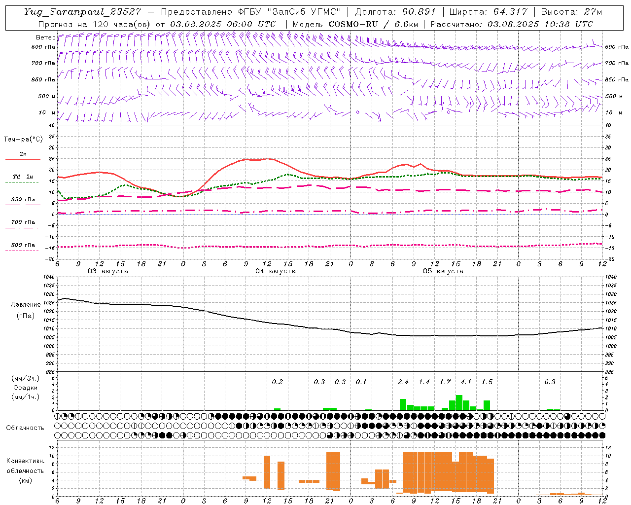
Task: Click the '04 августа' date label
Action: pyautogui.click(x=276, y=271)
